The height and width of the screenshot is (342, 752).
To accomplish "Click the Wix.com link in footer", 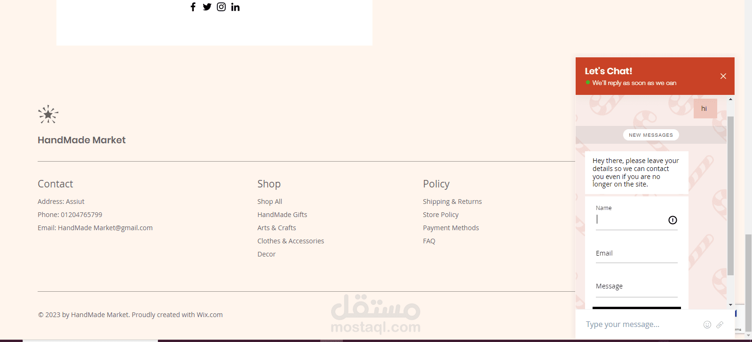I will point(210,315).
